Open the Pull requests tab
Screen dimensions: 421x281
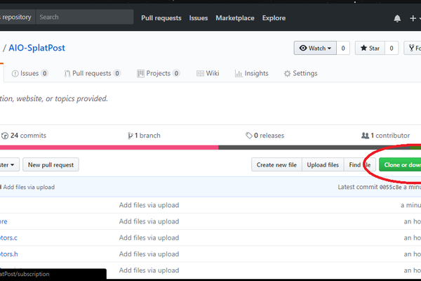click(93, 73)
